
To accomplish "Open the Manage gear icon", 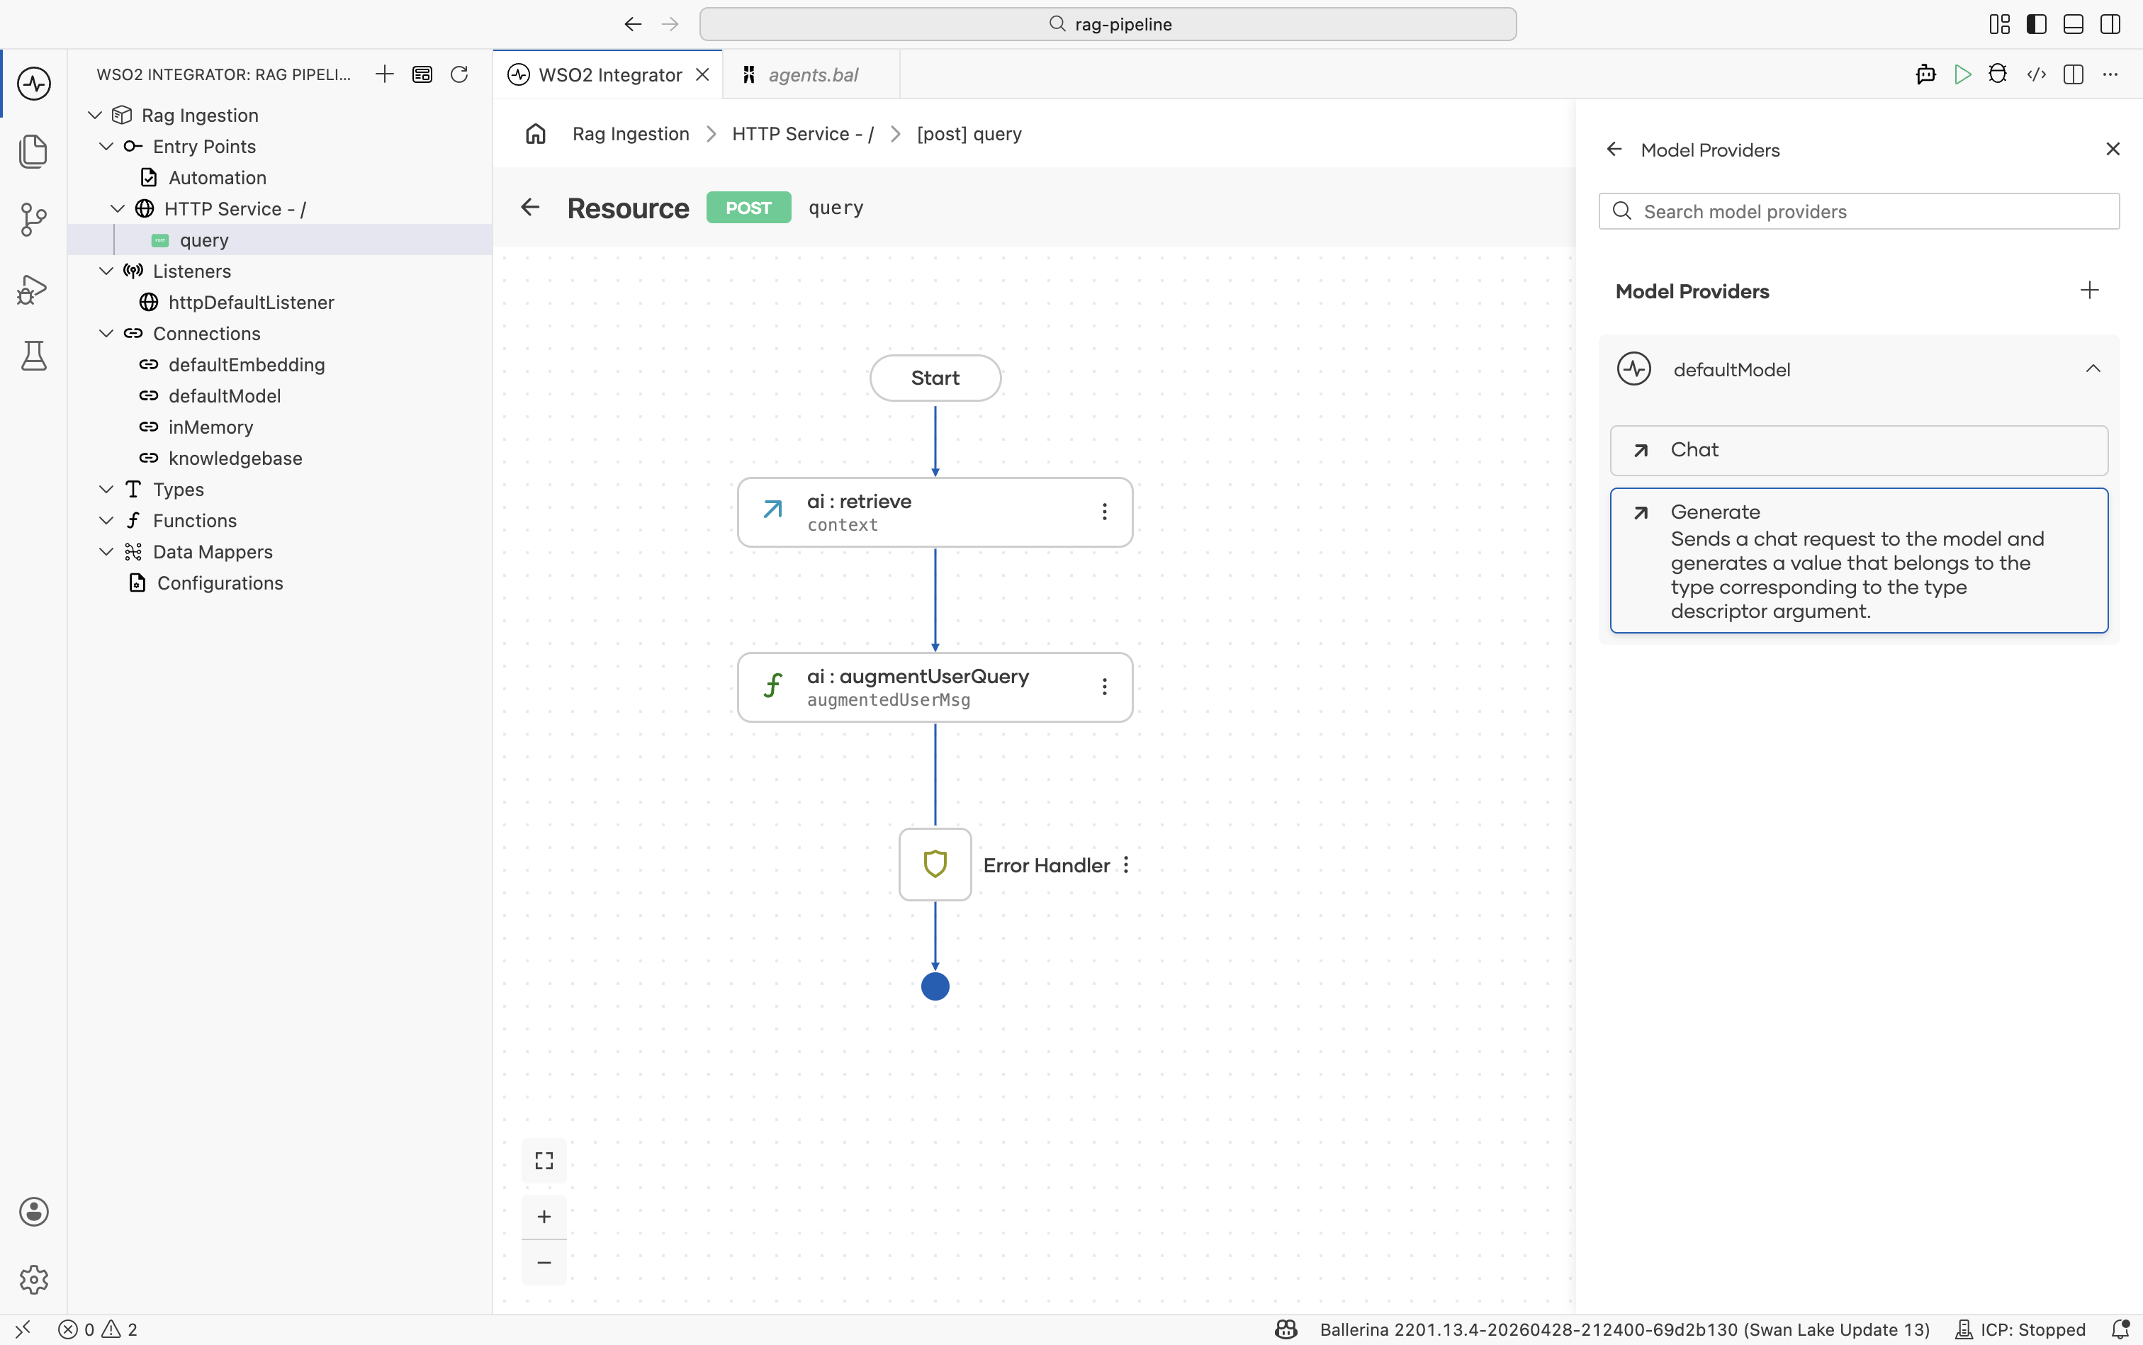I will (x=34, y=1279).
